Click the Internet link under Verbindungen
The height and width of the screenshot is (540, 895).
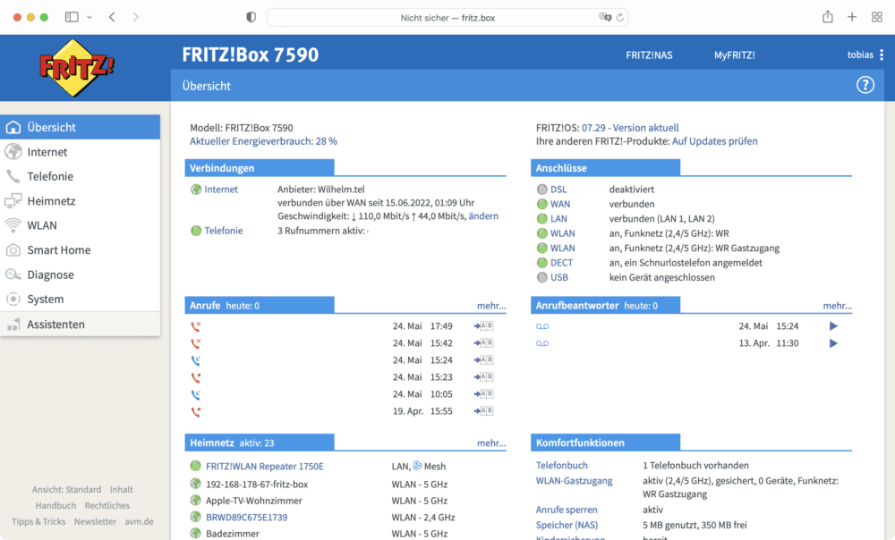tap(221, 190)
